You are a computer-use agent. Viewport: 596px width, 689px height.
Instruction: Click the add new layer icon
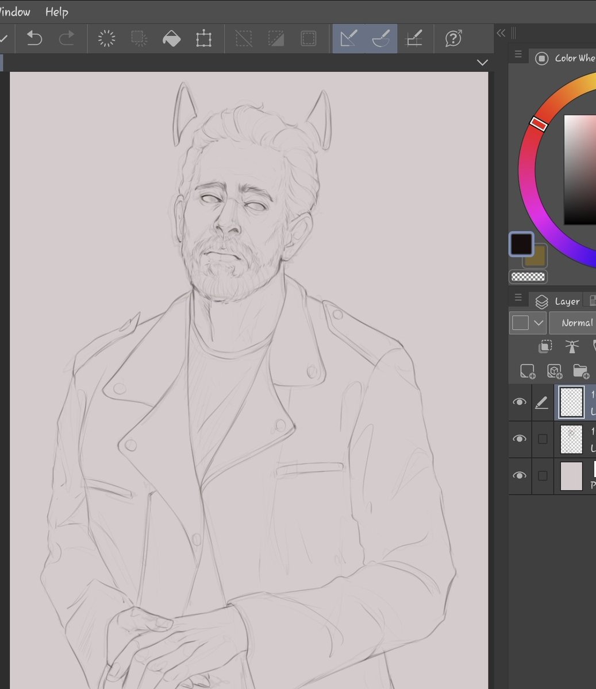[x=527, y=371]
